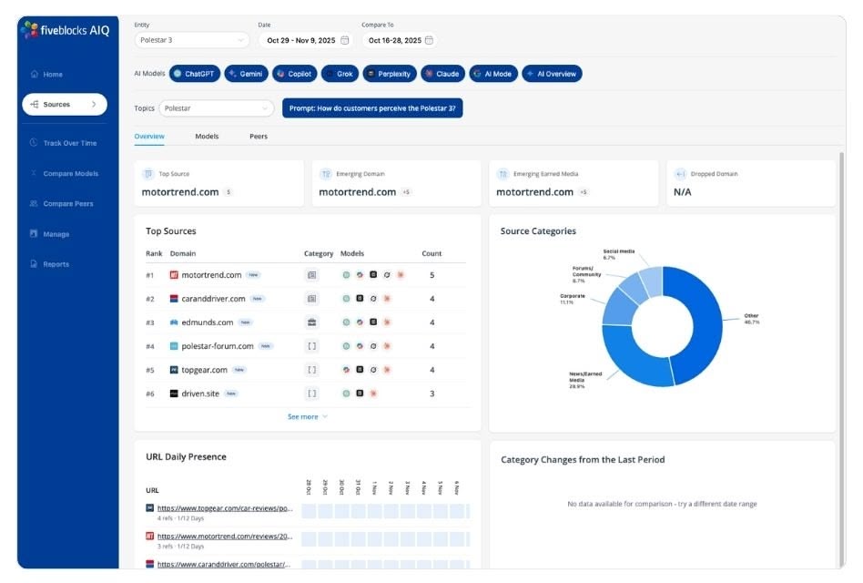This screenshot has height=583, width=863.
Task: Open Compare Peers in sidebar
Action: (x=67, y=204)
